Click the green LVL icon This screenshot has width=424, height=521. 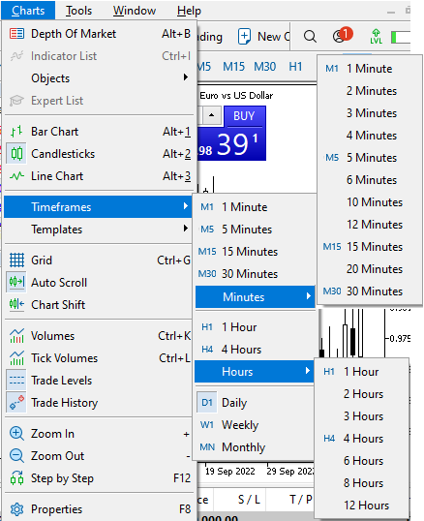click(376, 37)
